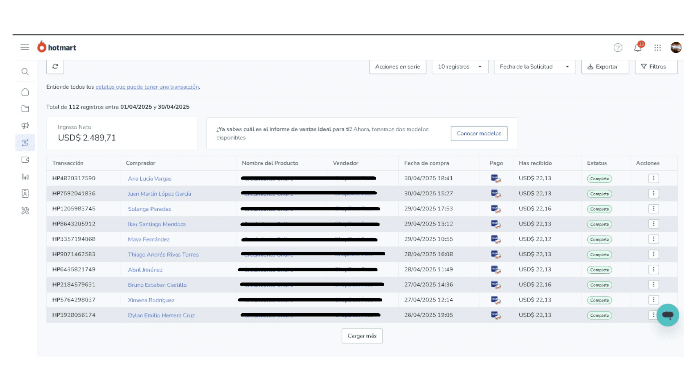The image size is (696, 391).
Task: Open the megaphone marketing sidebar icon
Action: [25, 126]
